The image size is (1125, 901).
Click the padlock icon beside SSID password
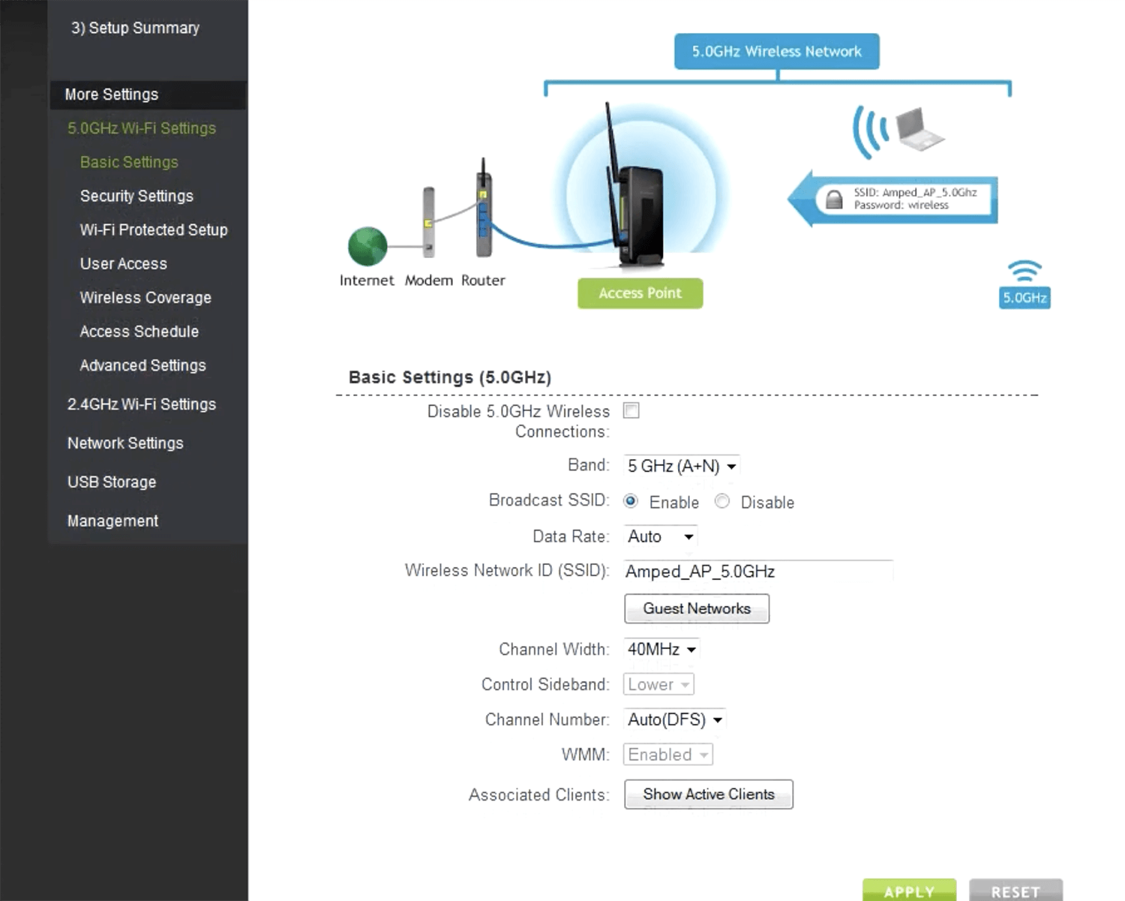834,199
